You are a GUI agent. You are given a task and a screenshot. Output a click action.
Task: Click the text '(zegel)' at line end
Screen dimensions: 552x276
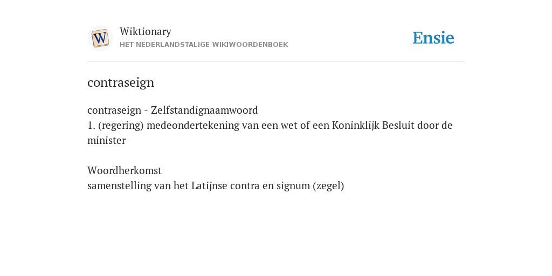click(x=328, y=185)
